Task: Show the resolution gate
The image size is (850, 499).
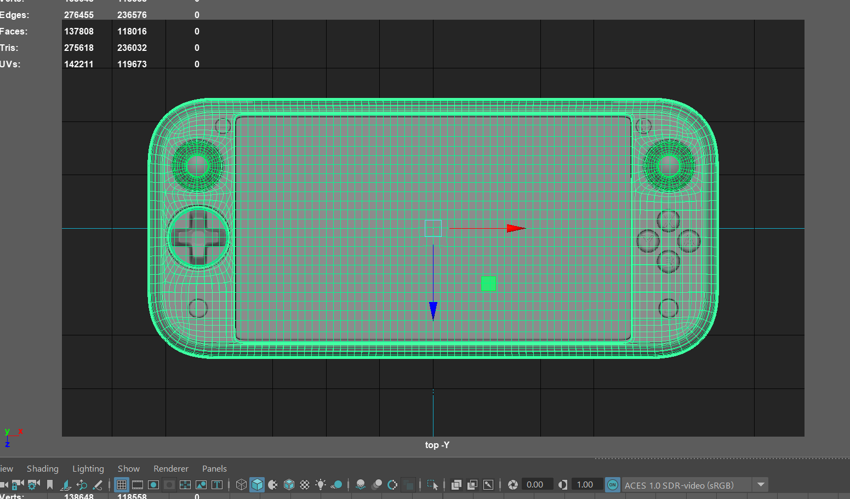Action: coord(153,484)
